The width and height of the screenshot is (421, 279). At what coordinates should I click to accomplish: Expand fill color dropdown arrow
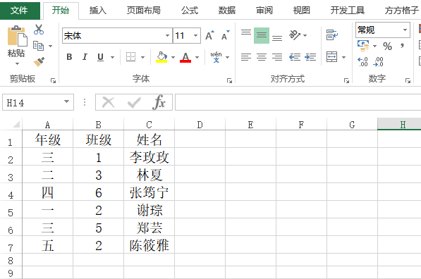point(173,57)
